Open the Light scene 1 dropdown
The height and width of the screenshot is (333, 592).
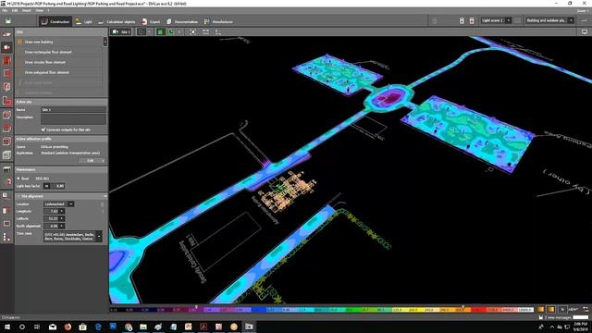[x=508, y=20]
